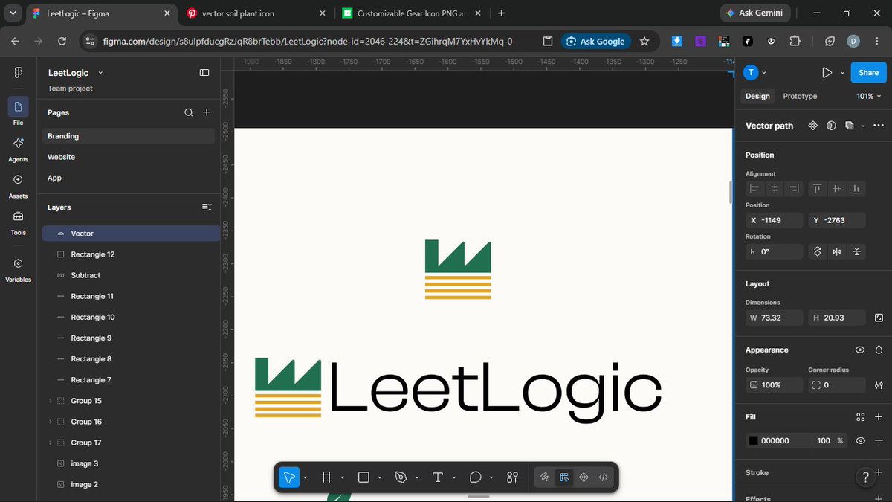The height and width of the screenshot is (502, 892).
Task: Select the Subtract layer
Action: (131, 275)
